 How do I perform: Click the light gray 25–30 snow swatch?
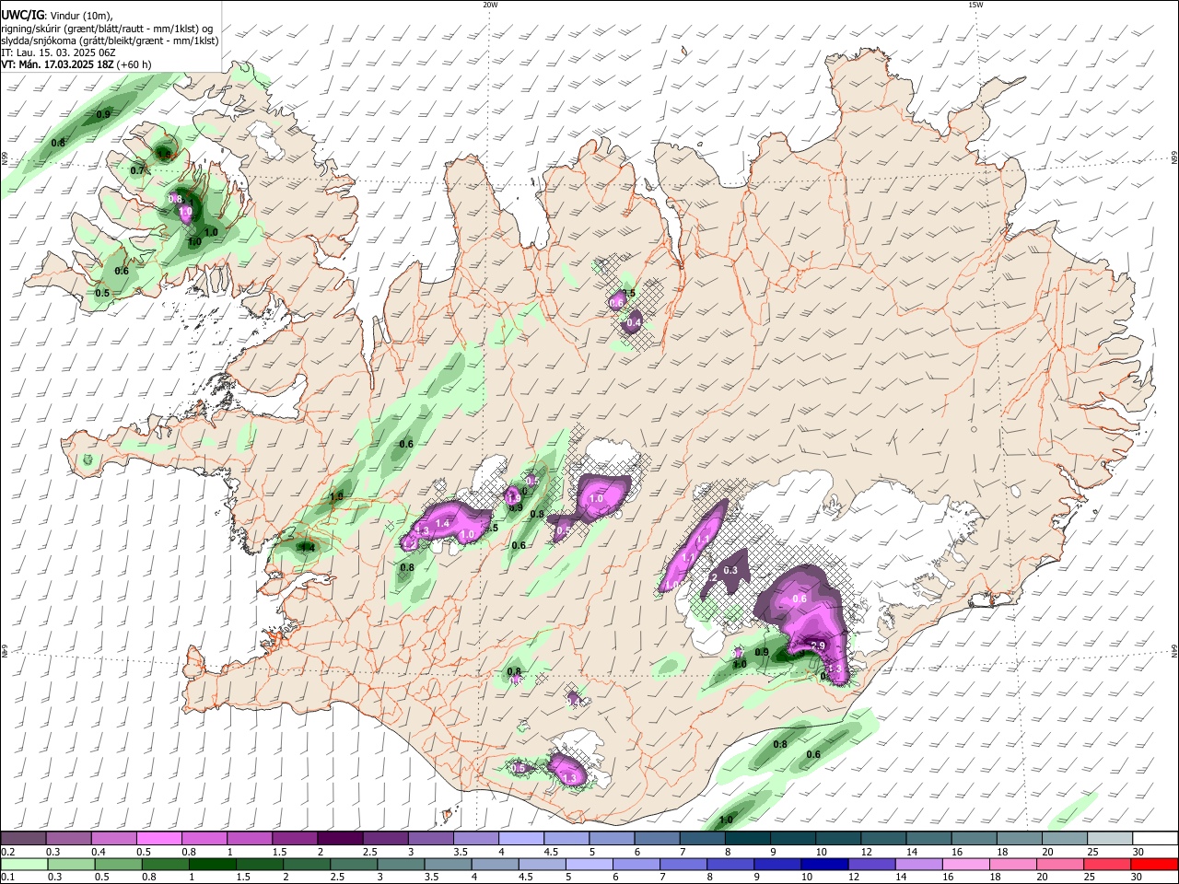point(1111,838)
